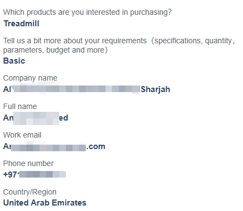The image size is (243, 211).
Task: Click the Work email label
Action: 22,135
